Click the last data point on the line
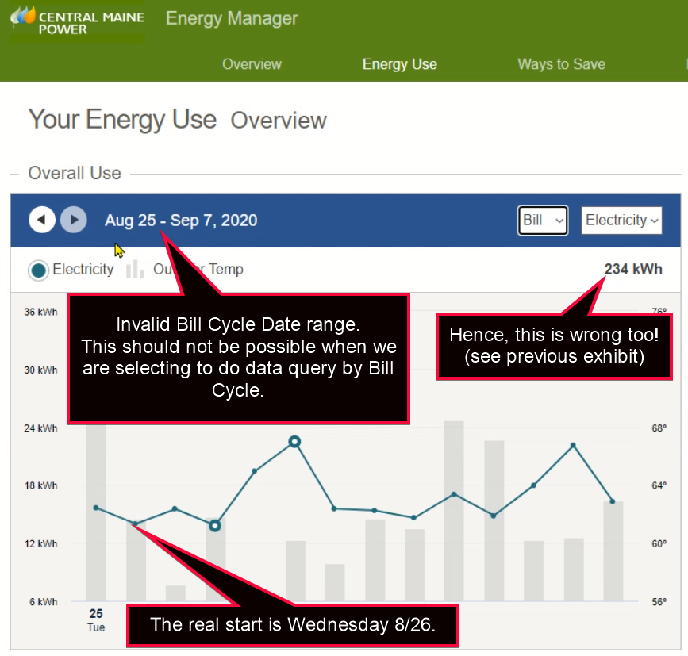 (x=613, y=501)
